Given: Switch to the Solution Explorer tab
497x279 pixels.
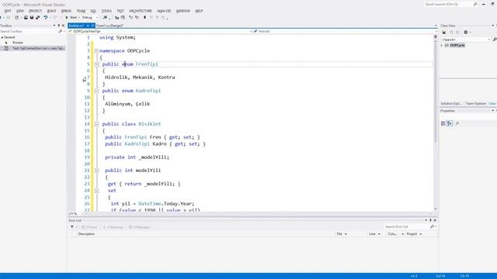Looking at the screenshot, I should (451, 103).
